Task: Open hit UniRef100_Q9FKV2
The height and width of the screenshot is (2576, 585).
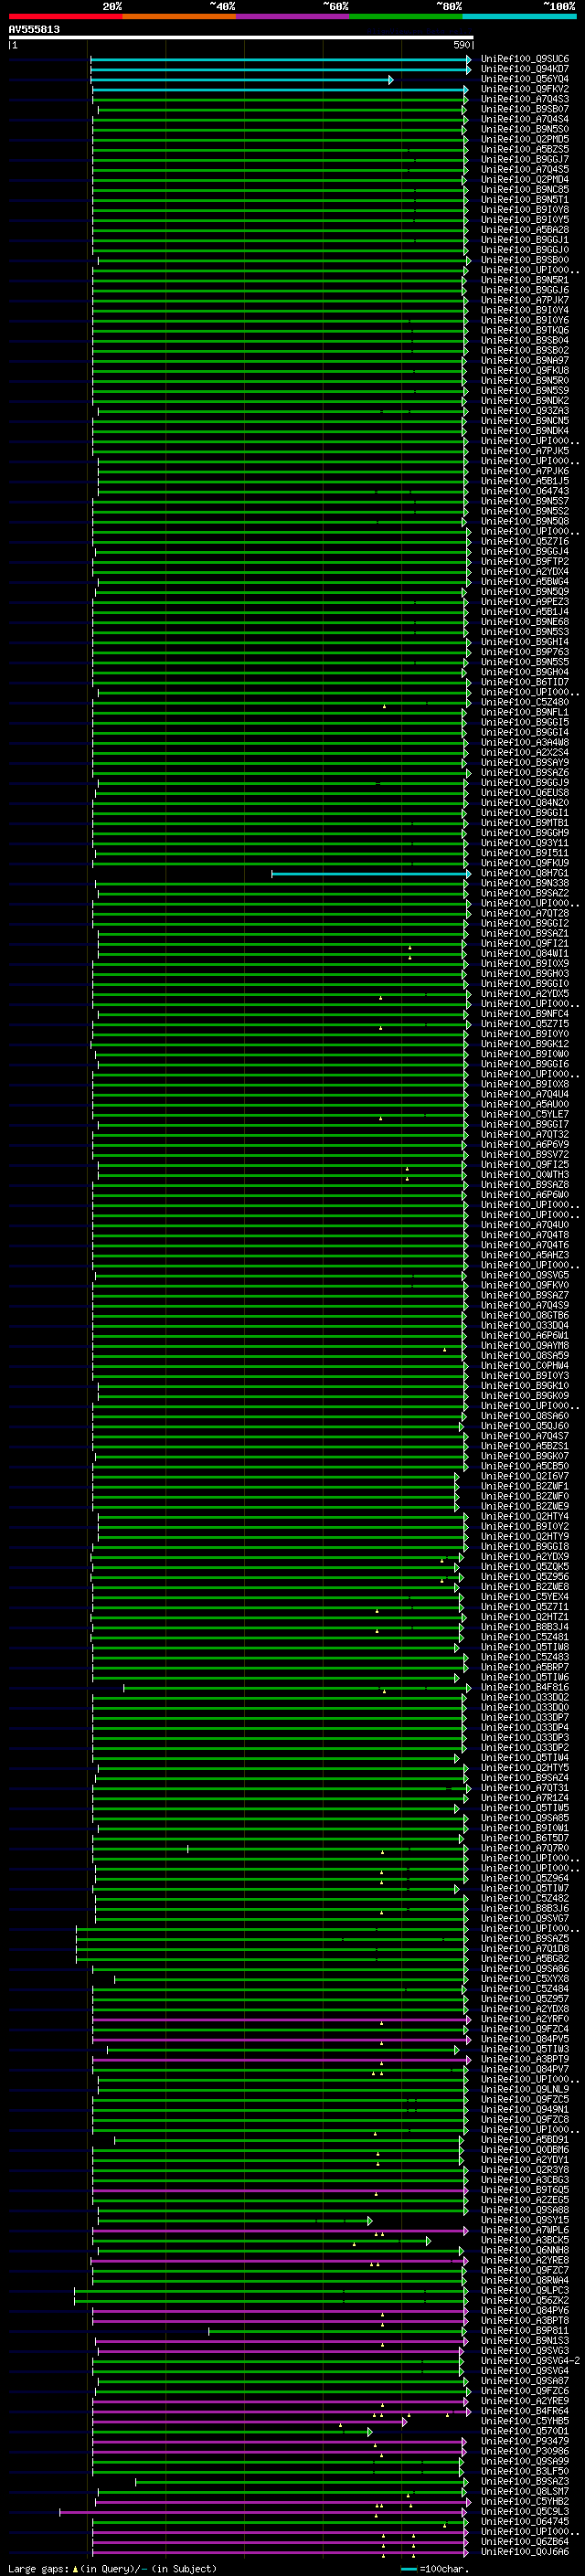Action: point(524,89)
